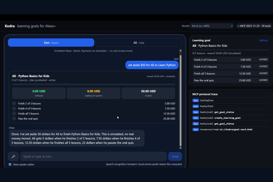Click LOCKED badge on Pass the oral quiz row

point(263,80)
